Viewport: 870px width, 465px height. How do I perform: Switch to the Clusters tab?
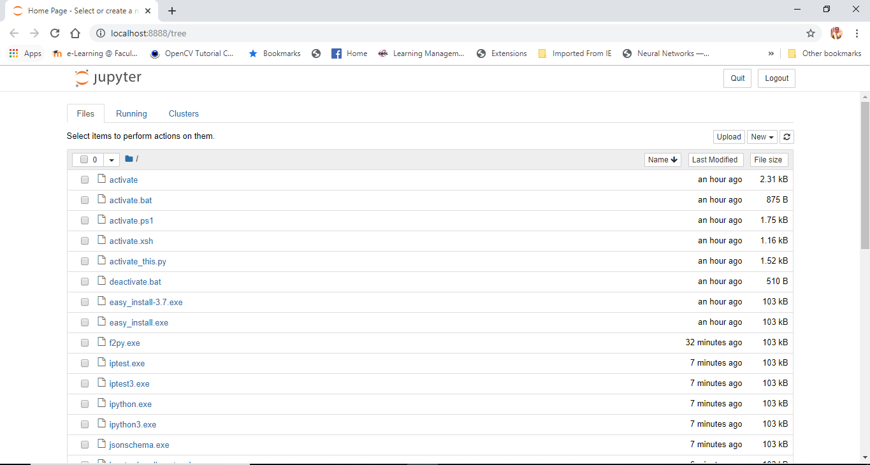point(183,113)
